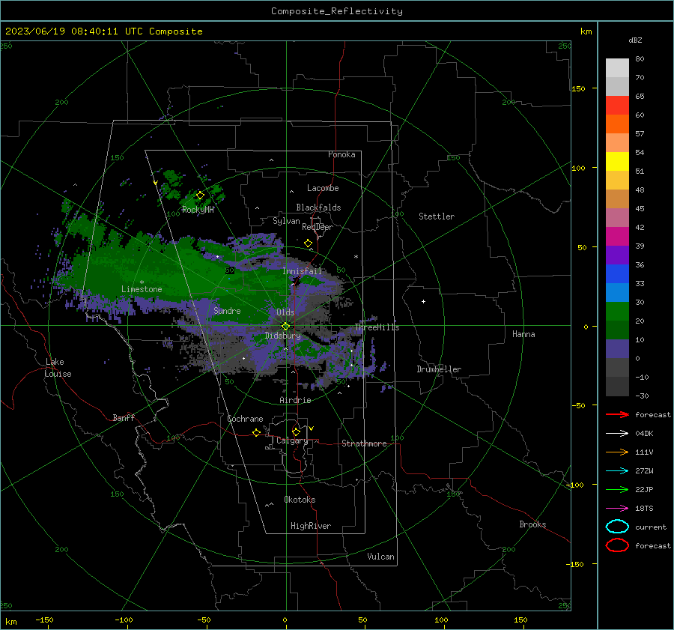Click the Vulcan city label
Image resolution: width=674 pixels, height=630 pixels.
tap(381, 557)
